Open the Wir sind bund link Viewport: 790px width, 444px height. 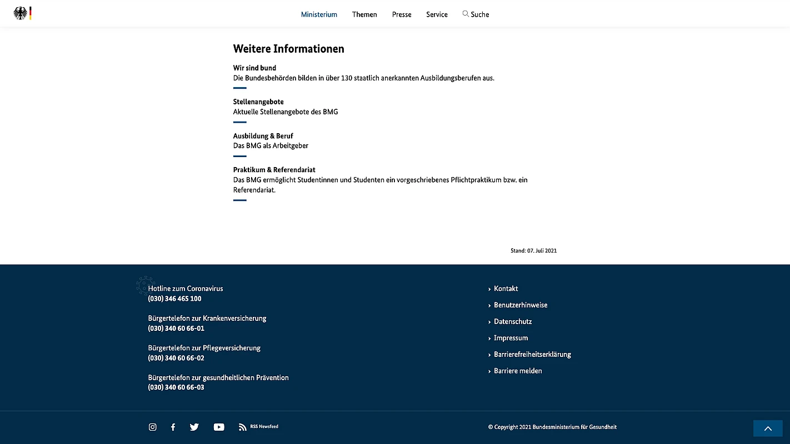[254, 68]
